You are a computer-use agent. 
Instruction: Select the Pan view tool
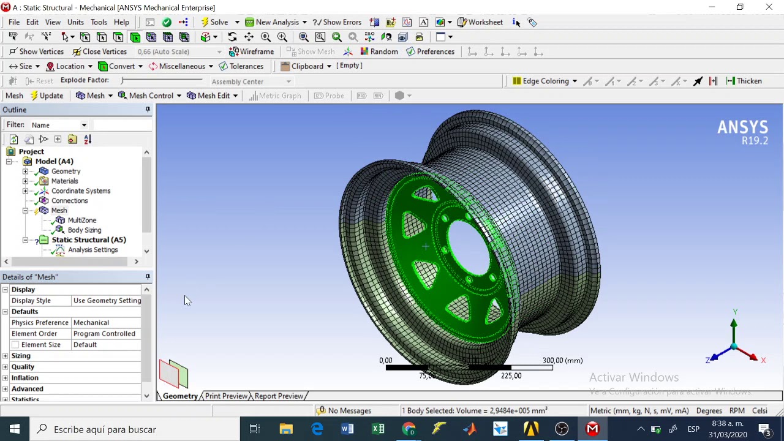pos(249,37)
